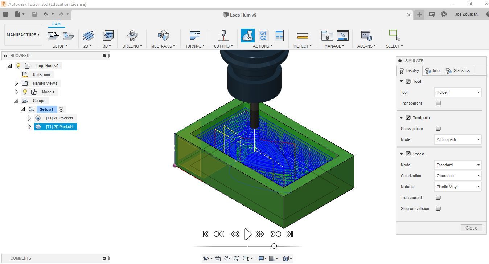Close the Simulate panel

pos(471,228)
